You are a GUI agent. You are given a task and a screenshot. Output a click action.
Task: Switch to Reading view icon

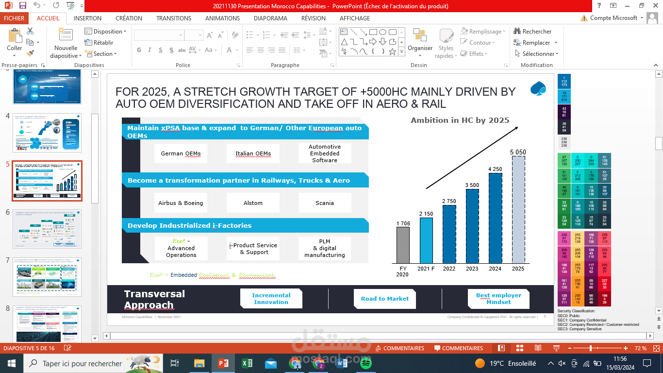(538, 348)
